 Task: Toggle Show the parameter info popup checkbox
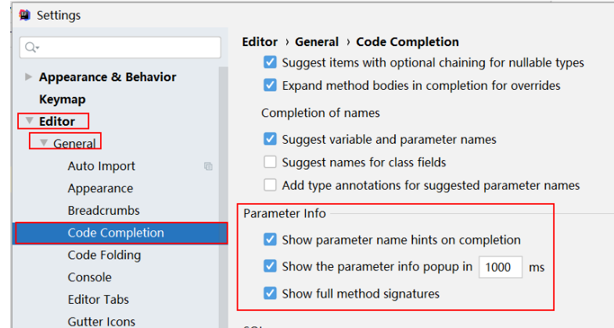click(270, 266)
